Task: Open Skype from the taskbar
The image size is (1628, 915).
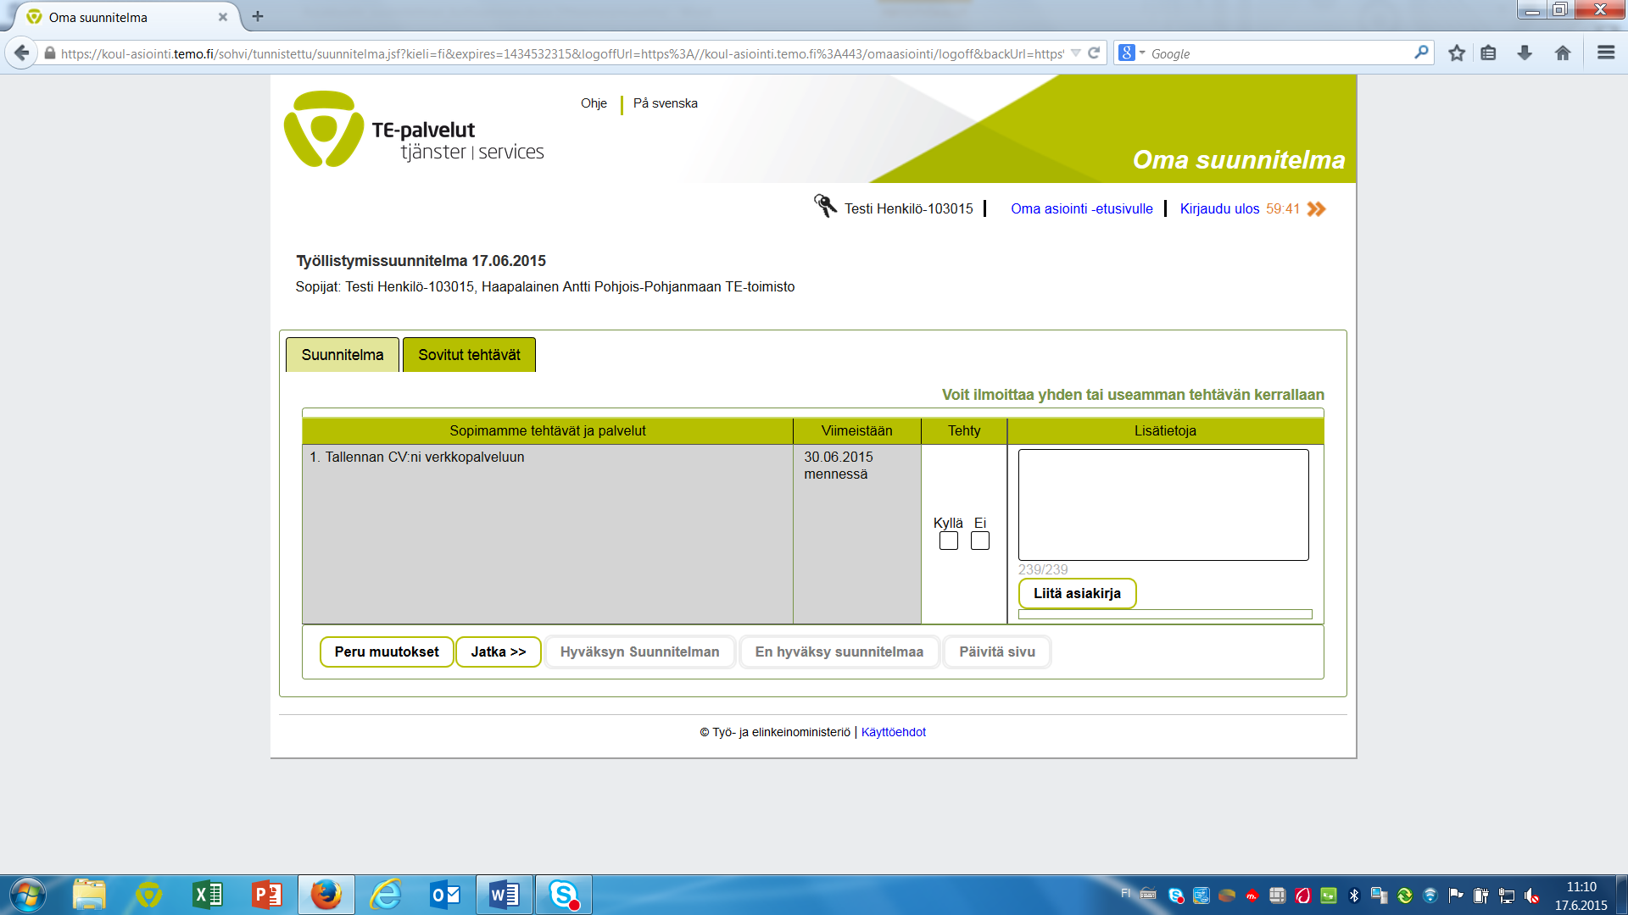Action: tap(564, 895)
